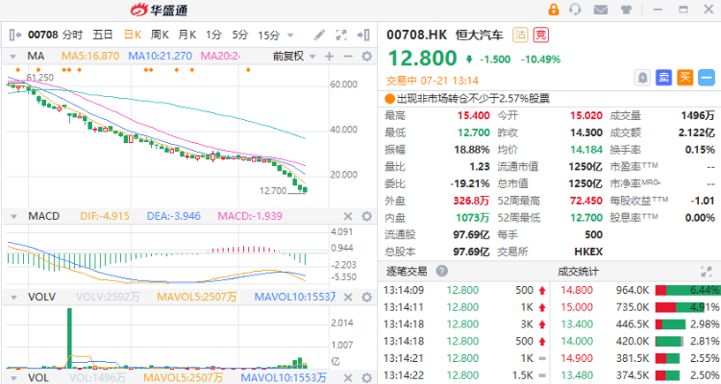Expand the 成交统计 panel icon

tap(707, 272)
